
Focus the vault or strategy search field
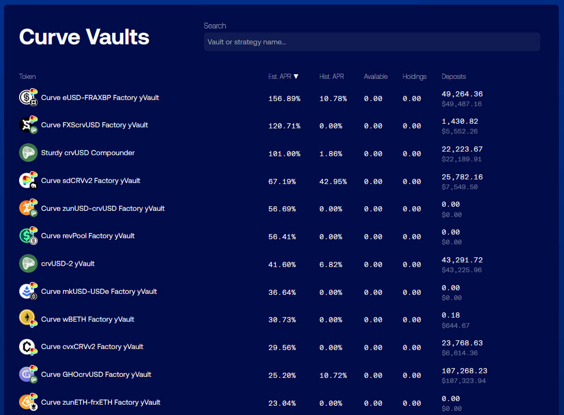(x=372, y=42)
